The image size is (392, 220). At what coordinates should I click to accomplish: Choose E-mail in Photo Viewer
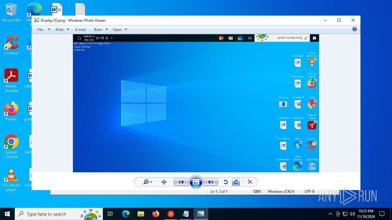coord(81,30)
